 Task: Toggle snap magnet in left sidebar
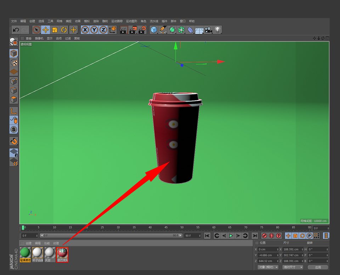point(14,141)
